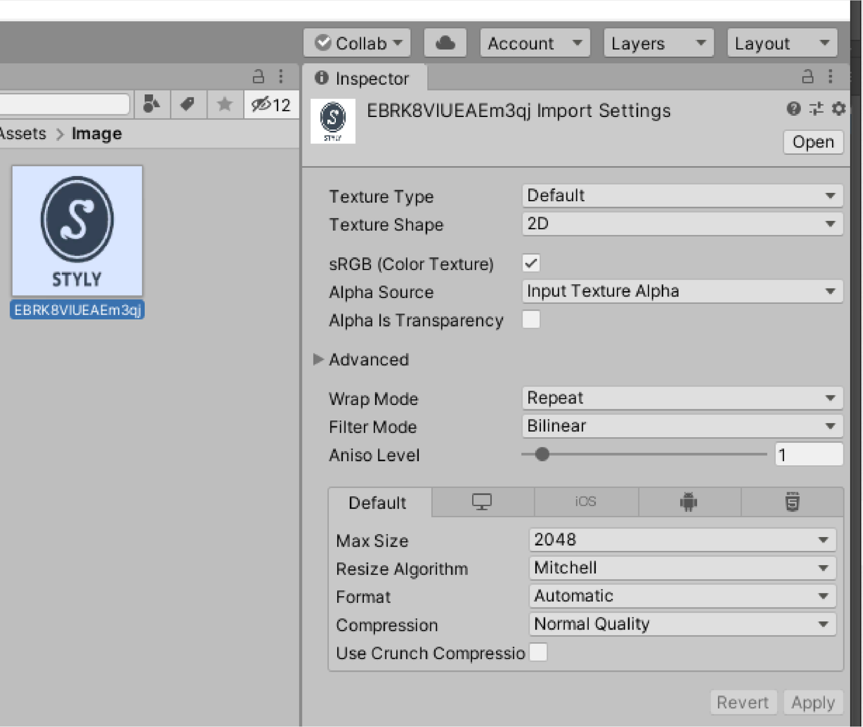The image size is (863, 727).
Task: Select the STYLY image thumbnail
Action: point(77,231)
